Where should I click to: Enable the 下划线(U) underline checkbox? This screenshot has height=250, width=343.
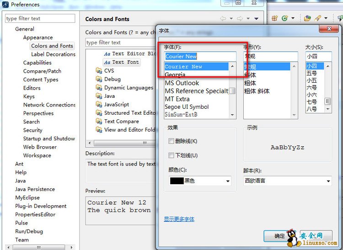coord(171,155)
